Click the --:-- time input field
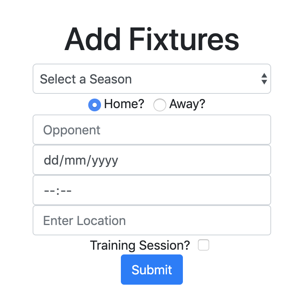Screen dimensions: 295x295 [151, 190]
